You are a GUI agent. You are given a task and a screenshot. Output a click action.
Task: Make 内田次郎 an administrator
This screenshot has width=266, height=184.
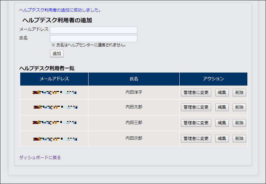(196, 139)
